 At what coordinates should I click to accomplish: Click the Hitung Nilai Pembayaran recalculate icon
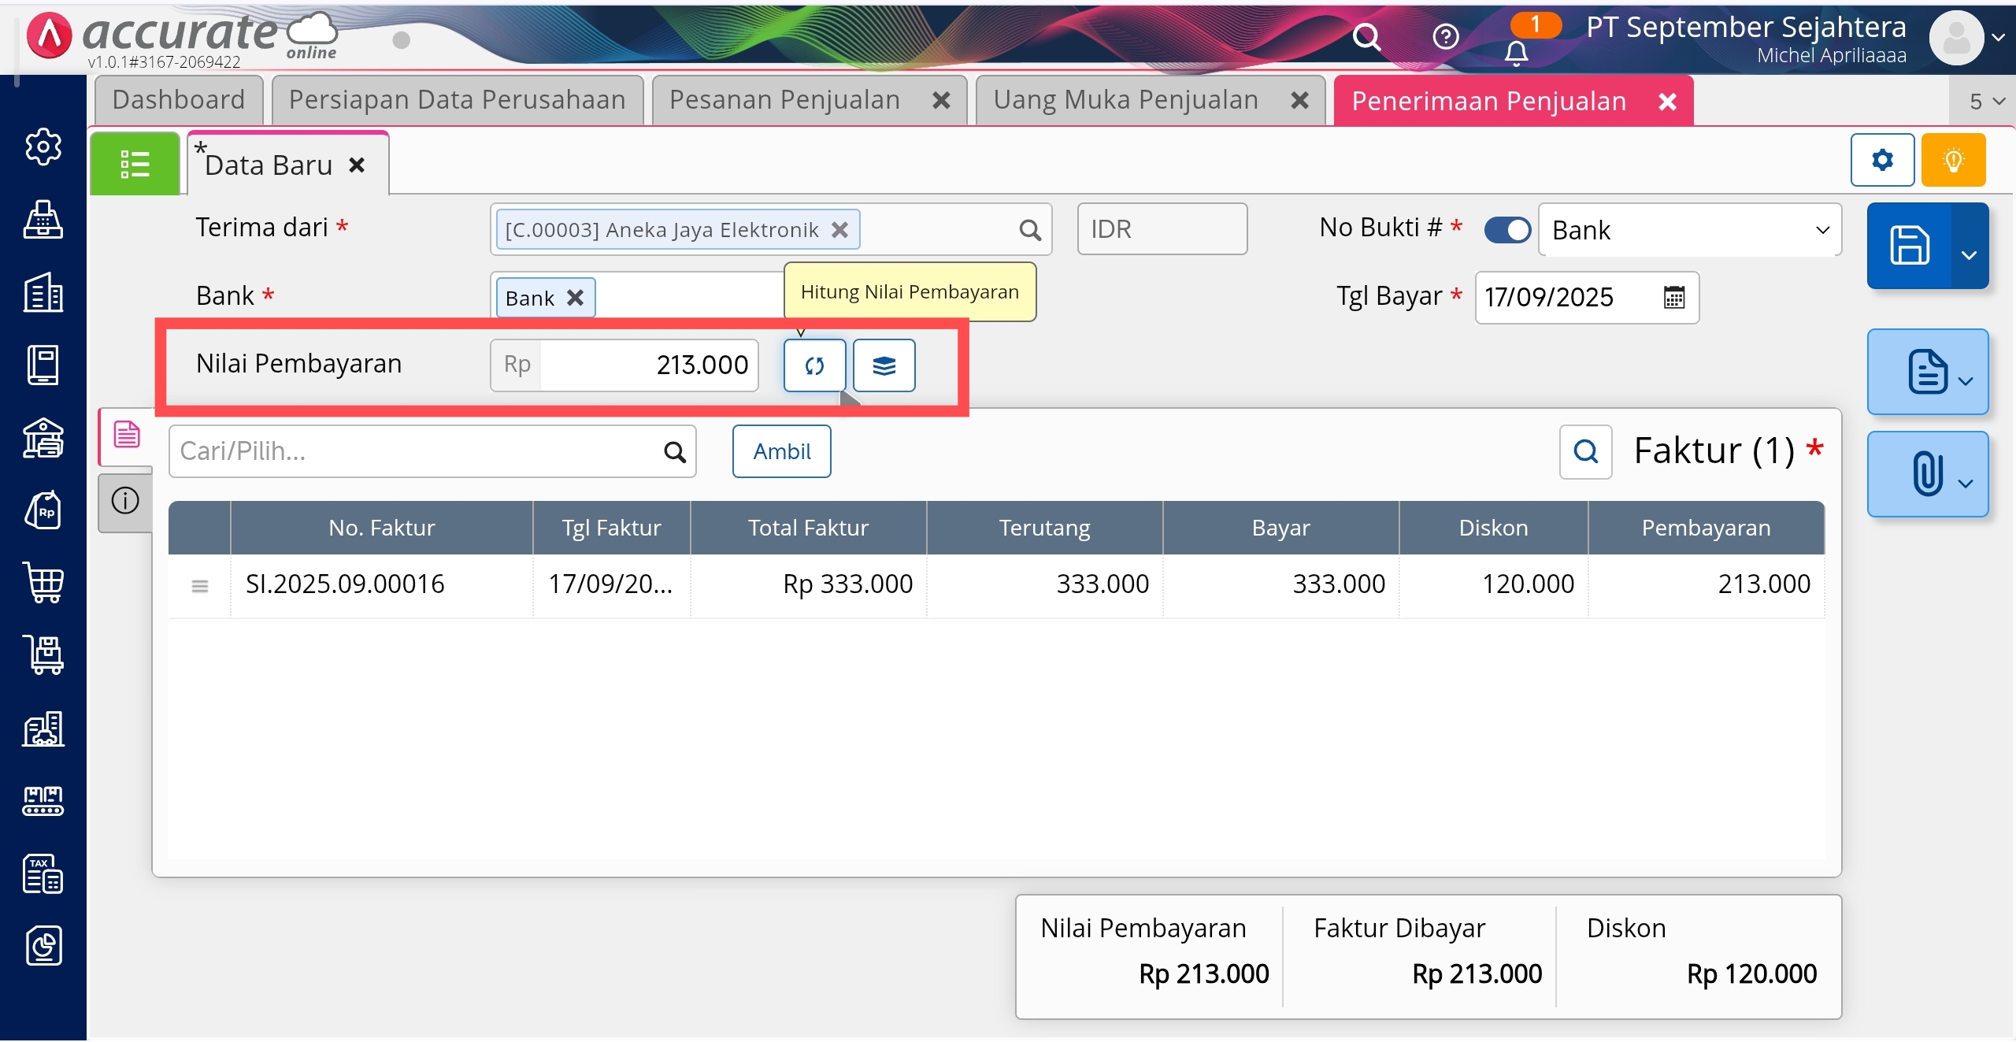click(x=814, y=365)
